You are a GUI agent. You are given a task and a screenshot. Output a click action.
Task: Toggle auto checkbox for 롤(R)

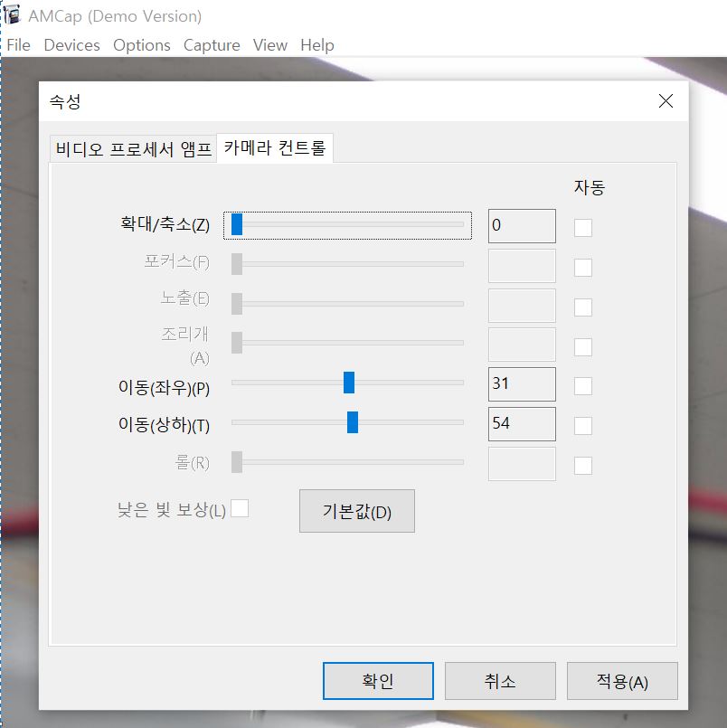coord(583,466)
